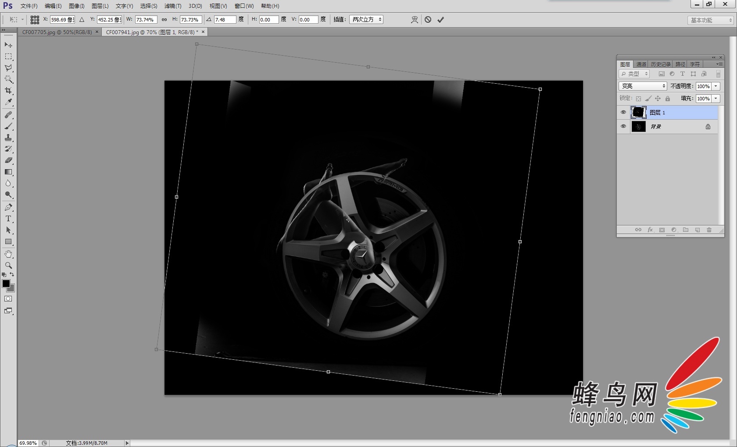Open adjustment layer menu in Layers panel
Image resolution: width=737 pixels, height=447 pixels.
pyautogui.click(x=674, y=230)
